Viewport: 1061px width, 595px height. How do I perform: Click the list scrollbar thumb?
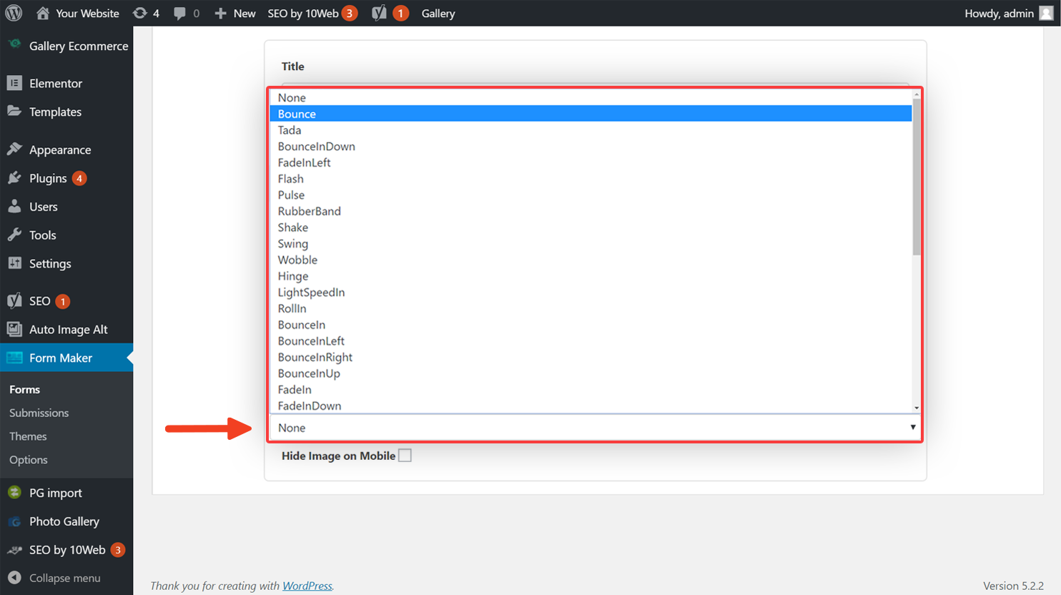click(916, 177)
